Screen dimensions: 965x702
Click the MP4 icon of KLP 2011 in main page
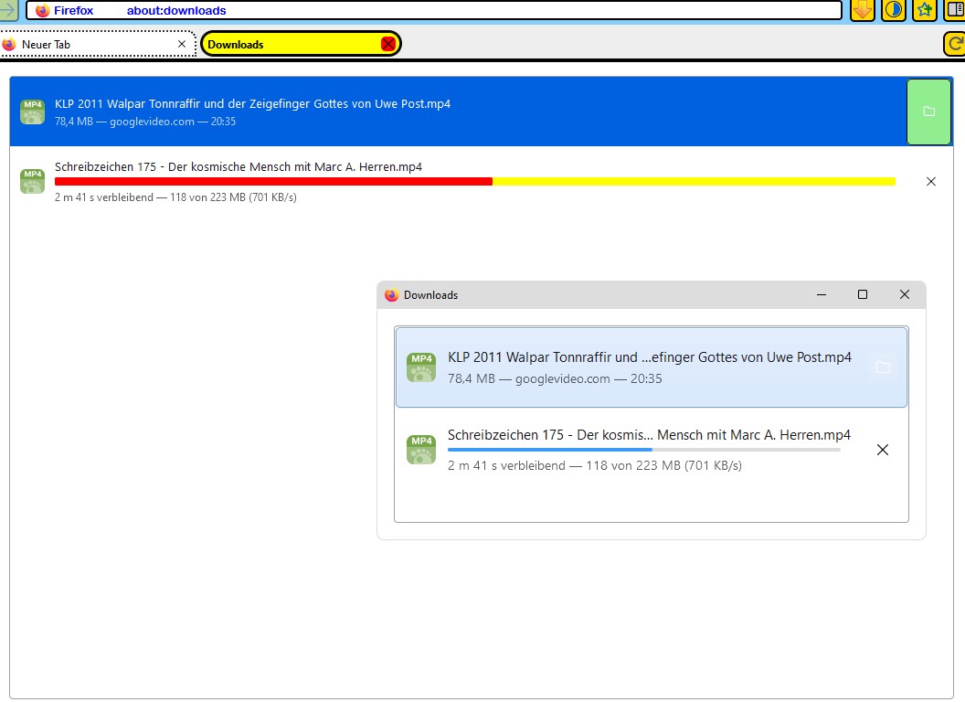click(33, 112)
